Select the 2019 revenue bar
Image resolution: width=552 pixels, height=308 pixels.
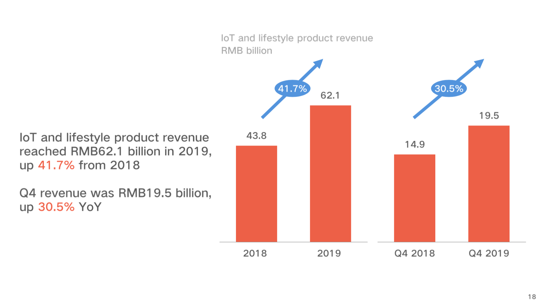click(330, 173)
